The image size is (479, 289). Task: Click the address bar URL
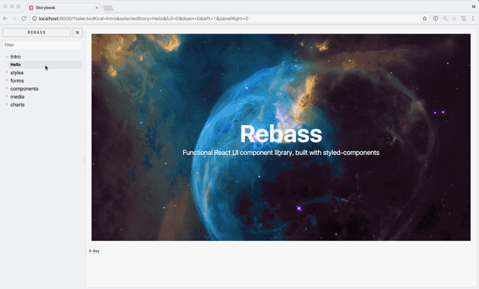click(x=144, y=19)
